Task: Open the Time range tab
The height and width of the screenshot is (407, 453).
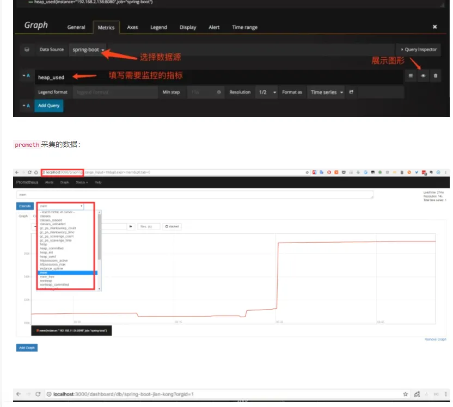Action: pyautogui.click(x=244, y=27)
